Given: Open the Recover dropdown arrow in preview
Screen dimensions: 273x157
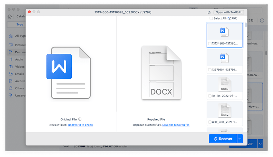Looking at the screenshot, I should pos(240,139).
